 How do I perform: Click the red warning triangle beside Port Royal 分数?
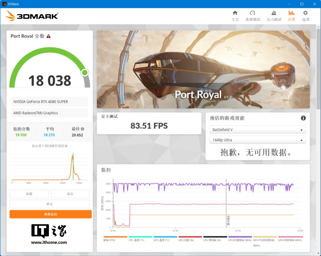[49, 36]
